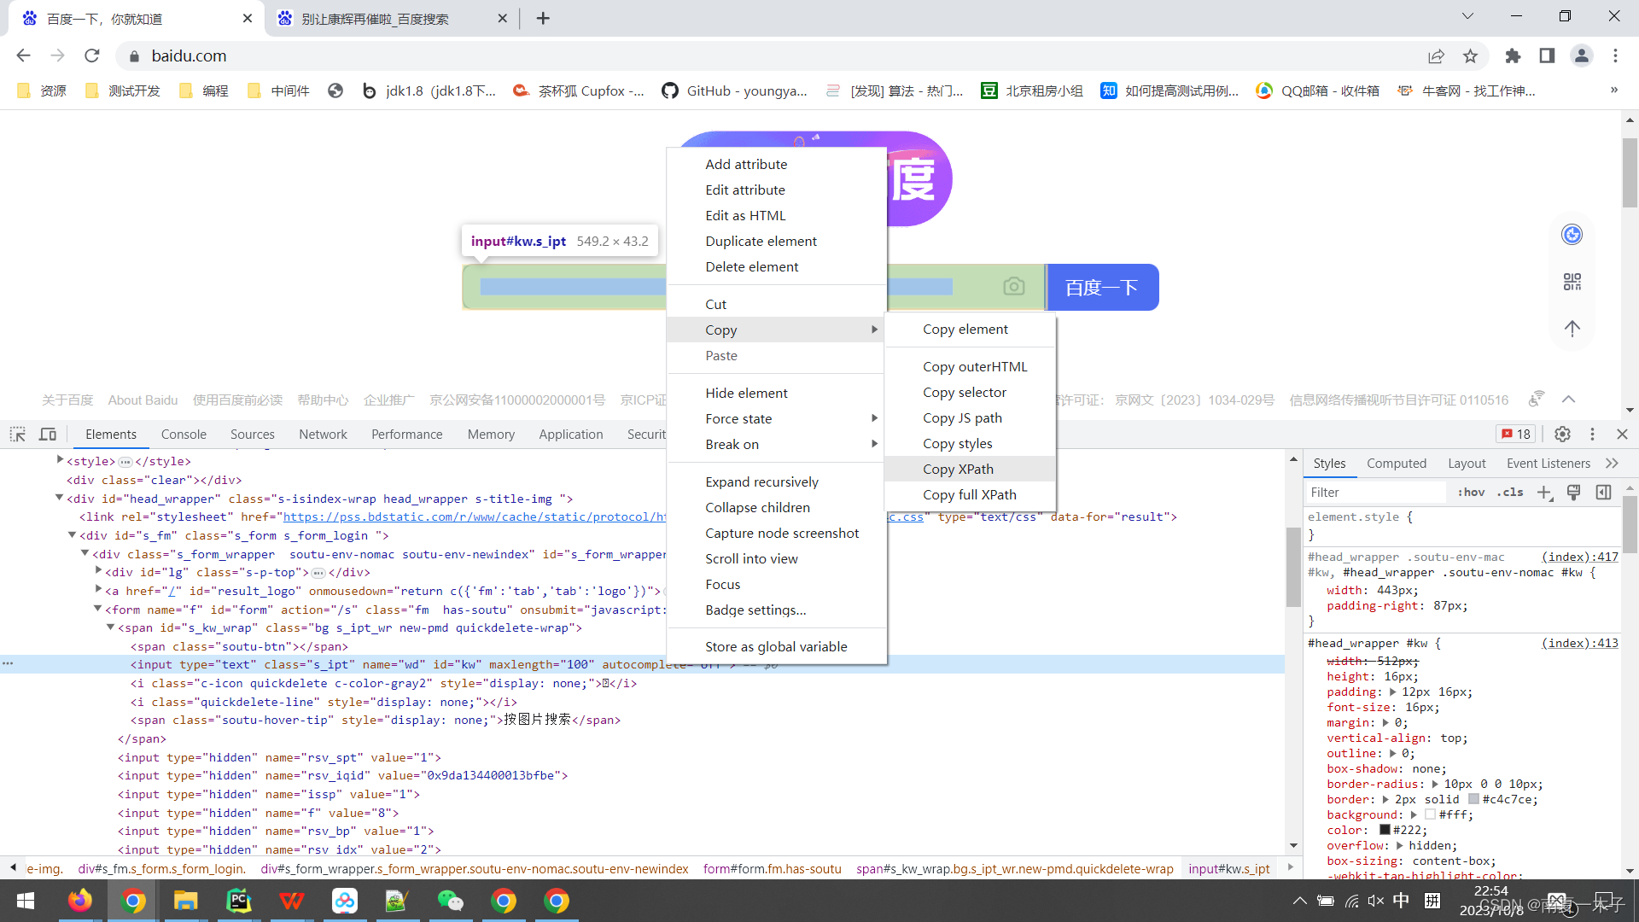Click the new style rule plus icon
The image size is (1639, 922).
pyautogui.click(x=1543, y=493)
